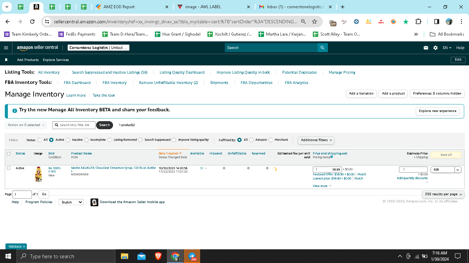Open the Cornerstone Logistics account switcher
Viewport: 469px width, 263px height.
tap(99, 48)
